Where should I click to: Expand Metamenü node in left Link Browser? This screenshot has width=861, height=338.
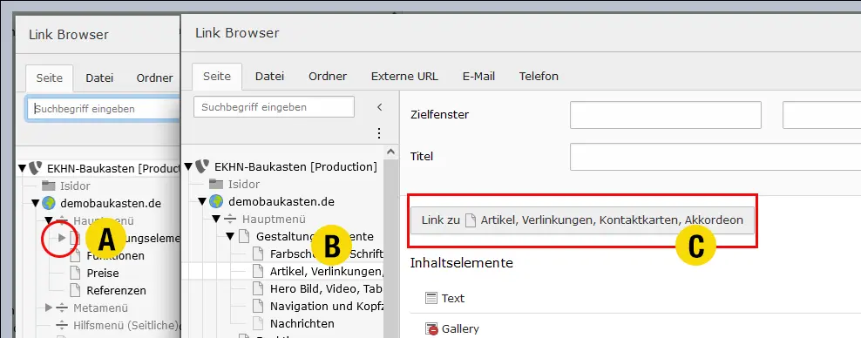(x=49, y=308)
